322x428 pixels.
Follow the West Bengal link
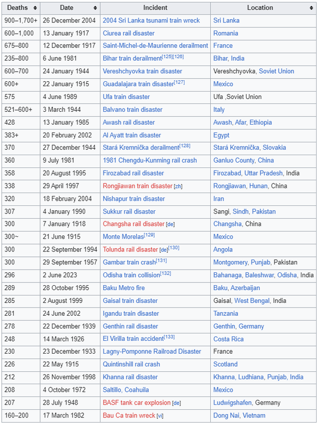click(252, 301)
